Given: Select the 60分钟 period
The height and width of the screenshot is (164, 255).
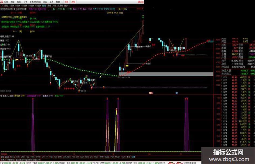Looking at the screenshot, I should point(38,6).
